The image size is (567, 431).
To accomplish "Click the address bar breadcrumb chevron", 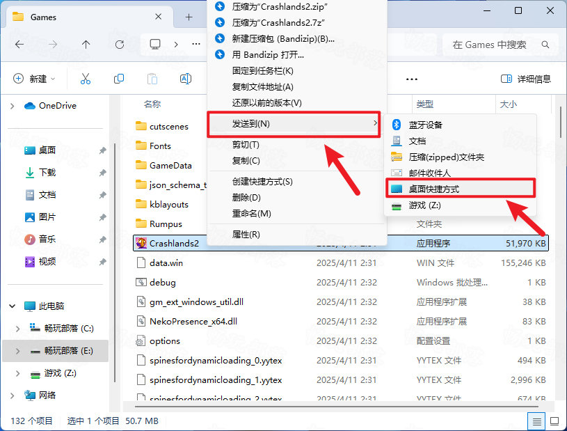I will tap(176, 45).
